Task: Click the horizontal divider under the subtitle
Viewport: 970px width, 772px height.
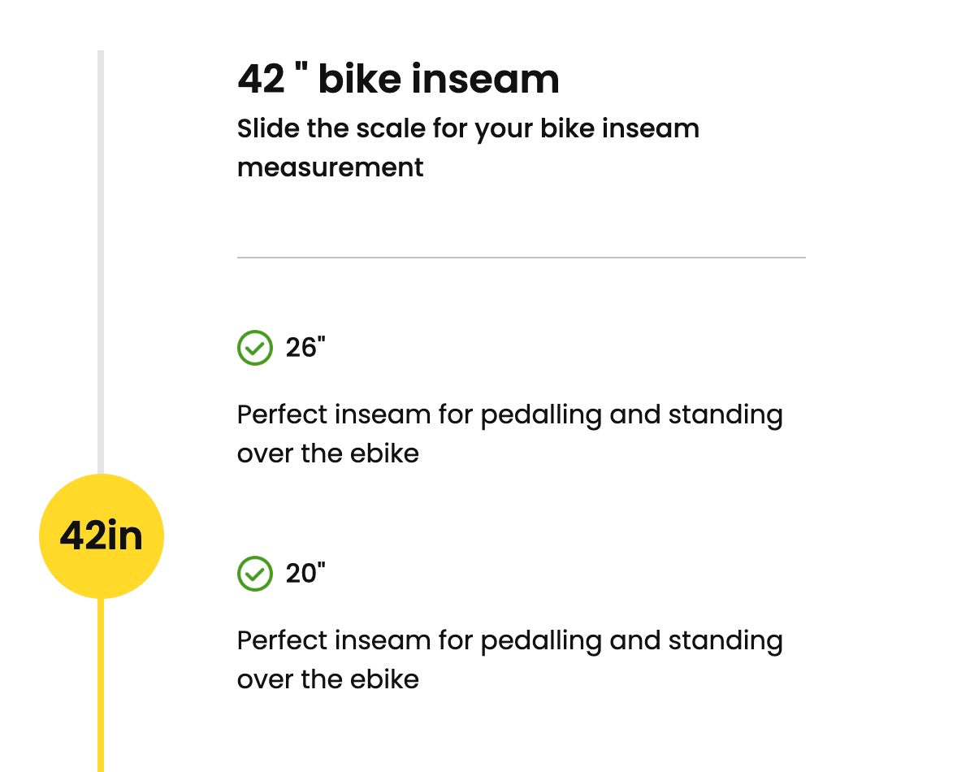Action: [521, 258]
